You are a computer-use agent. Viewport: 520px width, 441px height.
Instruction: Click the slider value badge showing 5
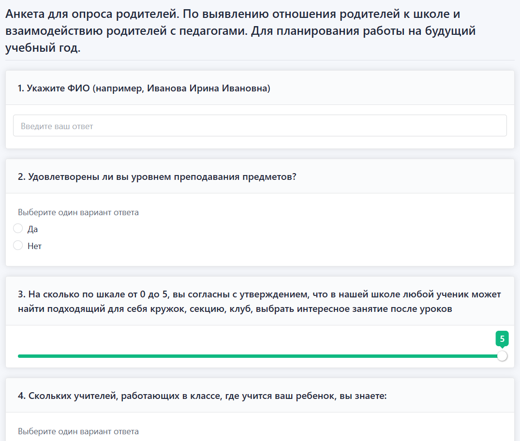pyautogui.click(x=502, y=339)
